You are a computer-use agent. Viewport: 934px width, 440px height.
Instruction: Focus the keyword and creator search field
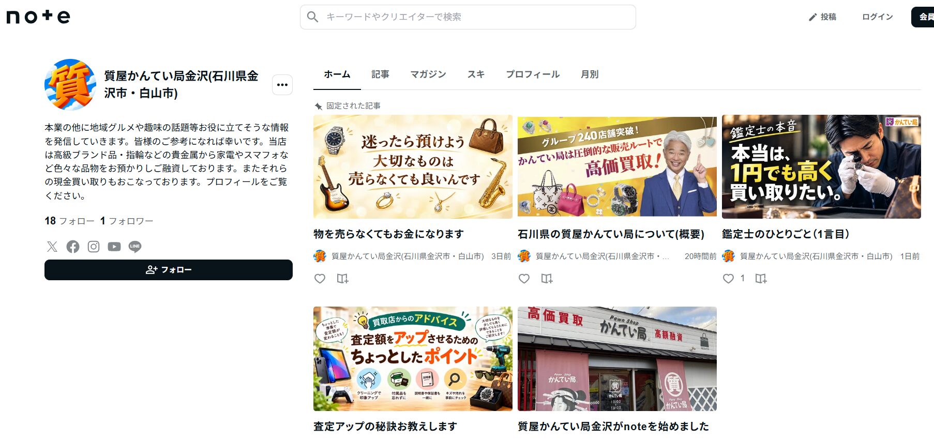468,17
